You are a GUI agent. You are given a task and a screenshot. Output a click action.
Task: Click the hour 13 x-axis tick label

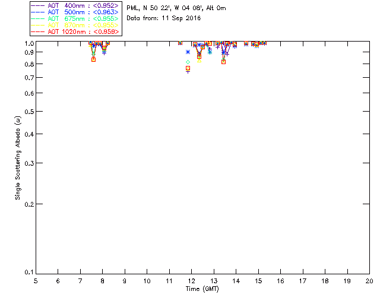pyautogui.click(x=214, y=281)
